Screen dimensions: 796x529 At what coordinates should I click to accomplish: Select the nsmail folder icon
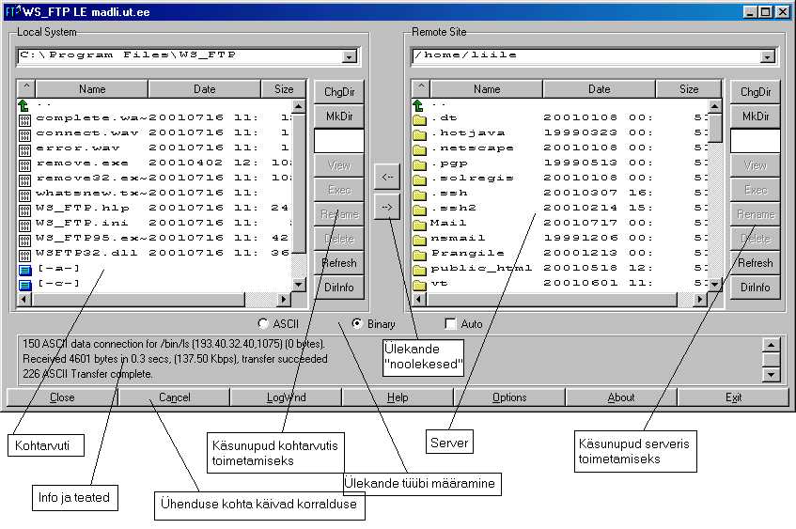[419, 240]
